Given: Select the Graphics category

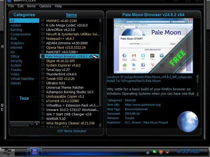Looking at the screenshot, I should pyautogui.click(x=17, y=43).
